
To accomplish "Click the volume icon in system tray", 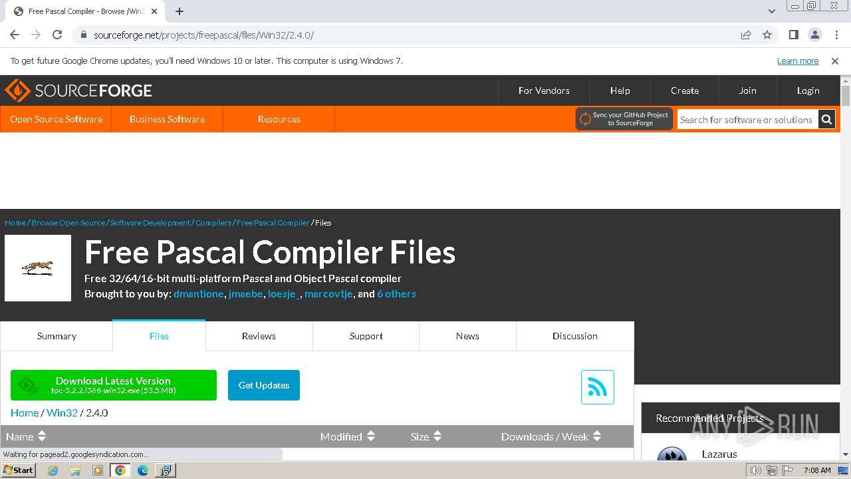I will [755, 470].
